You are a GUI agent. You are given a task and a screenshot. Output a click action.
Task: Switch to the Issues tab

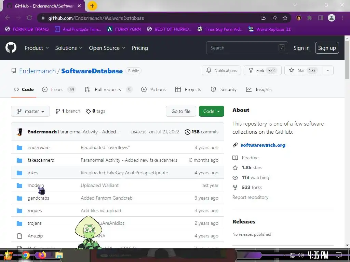point(59,89)
